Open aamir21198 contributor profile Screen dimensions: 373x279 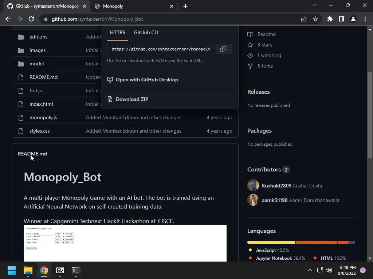pyautogui.click(x=275, y=200)
